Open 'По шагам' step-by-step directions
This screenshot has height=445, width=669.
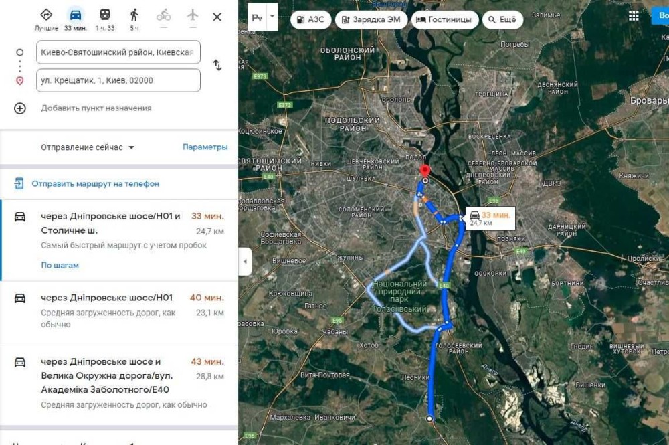[x=60, y=265]
